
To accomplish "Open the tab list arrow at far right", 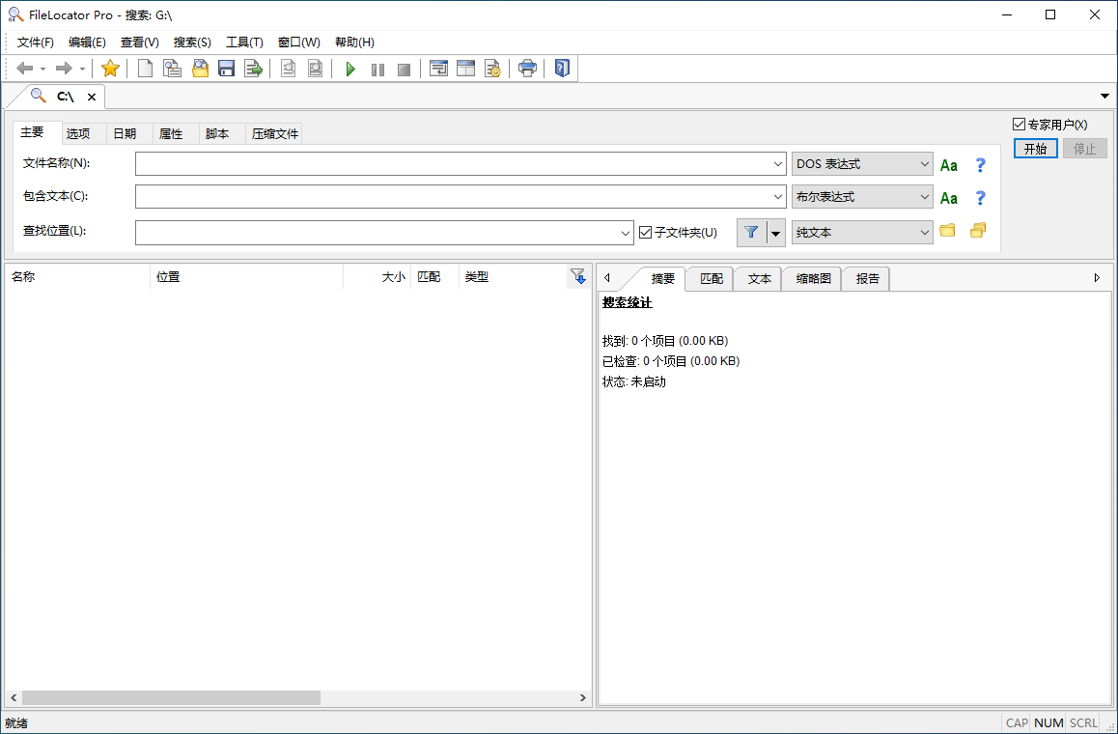I will [x=1104, y=96].
